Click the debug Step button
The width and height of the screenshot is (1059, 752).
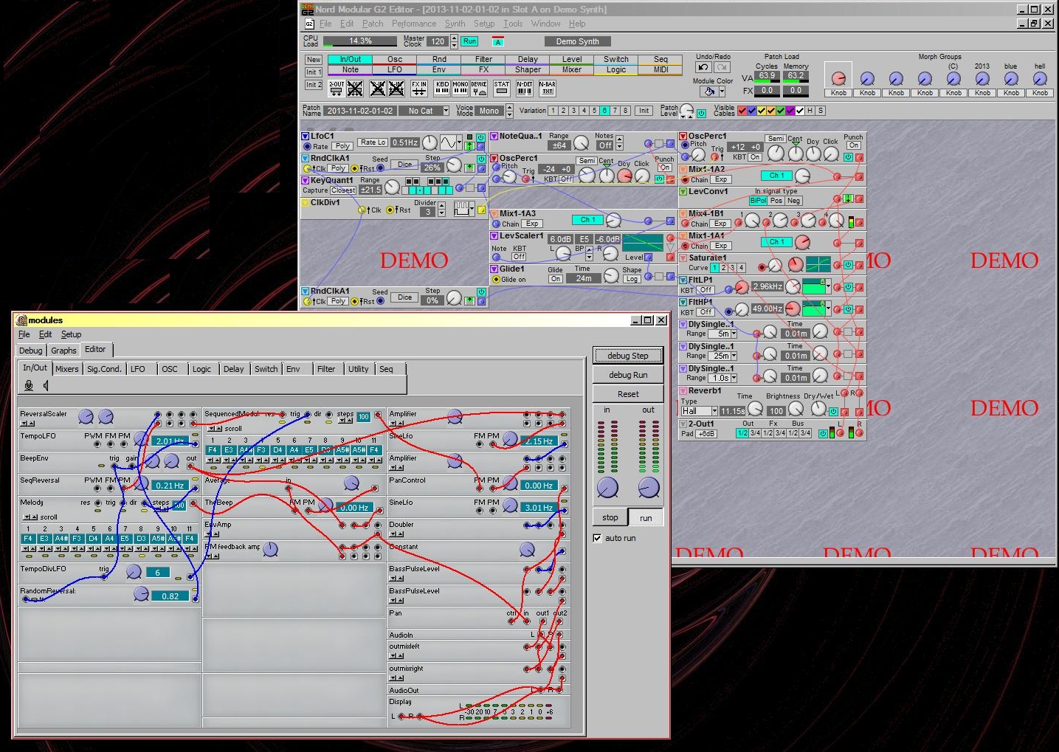point(628,356)
